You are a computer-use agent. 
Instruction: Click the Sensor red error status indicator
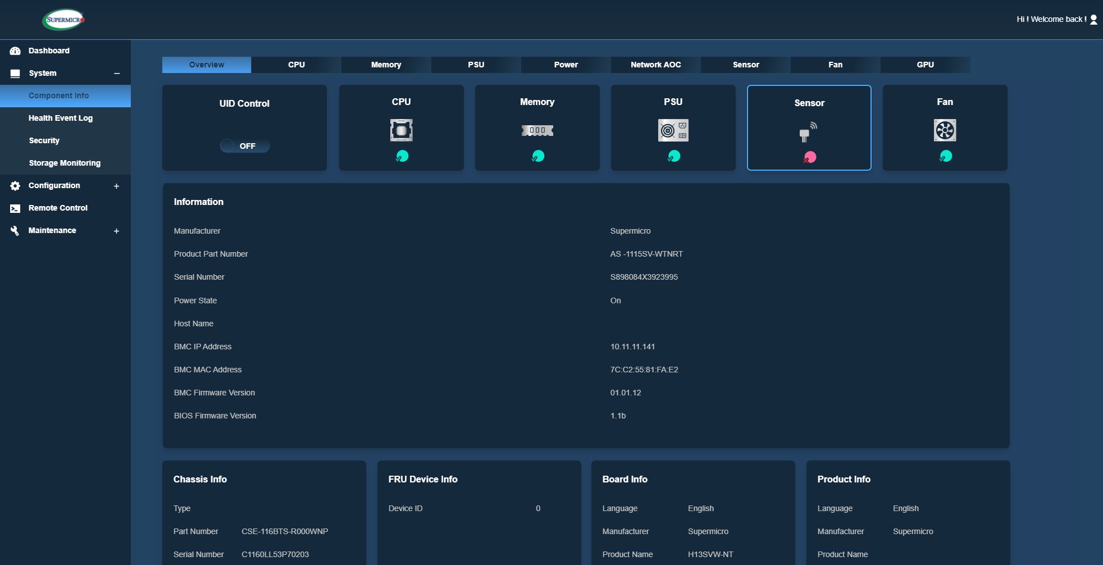(809, 157)
